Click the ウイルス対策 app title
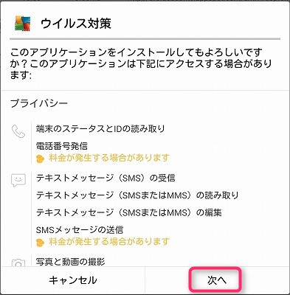290x295 pixels. 76,24
